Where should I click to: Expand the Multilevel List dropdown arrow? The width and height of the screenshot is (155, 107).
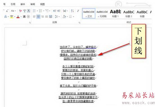[50, 11]
